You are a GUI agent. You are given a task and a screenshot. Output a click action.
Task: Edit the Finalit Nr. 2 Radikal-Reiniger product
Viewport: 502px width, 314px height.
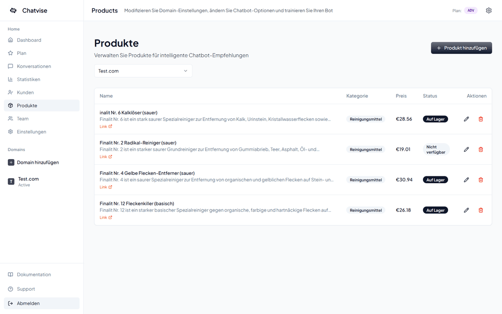pos(466,149)
